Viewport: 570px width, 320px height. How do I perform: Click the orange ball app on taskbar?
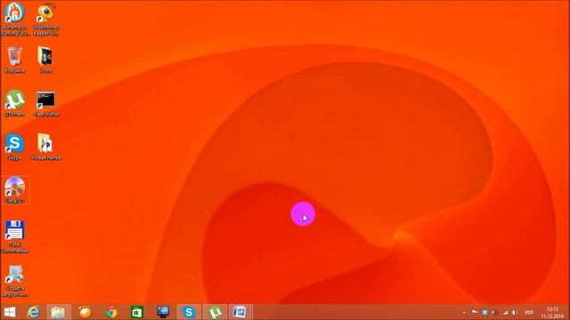(85, 312)
